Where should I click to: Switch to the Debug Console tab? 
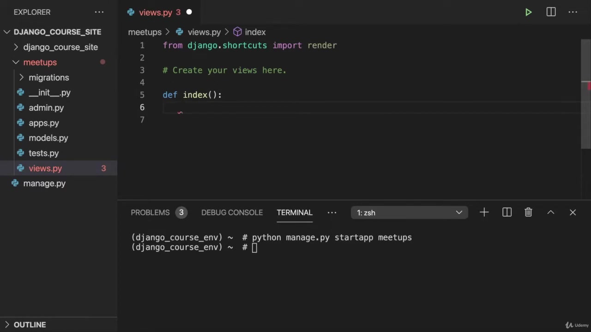tap(232, 213)
